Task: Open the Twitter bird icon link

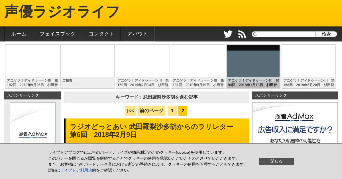Action: [x=228, y=34]
